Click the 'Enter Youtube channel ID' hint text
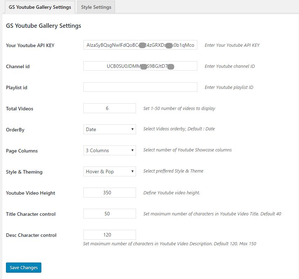This screenshot has height=279, width=299. click(230, 66)
